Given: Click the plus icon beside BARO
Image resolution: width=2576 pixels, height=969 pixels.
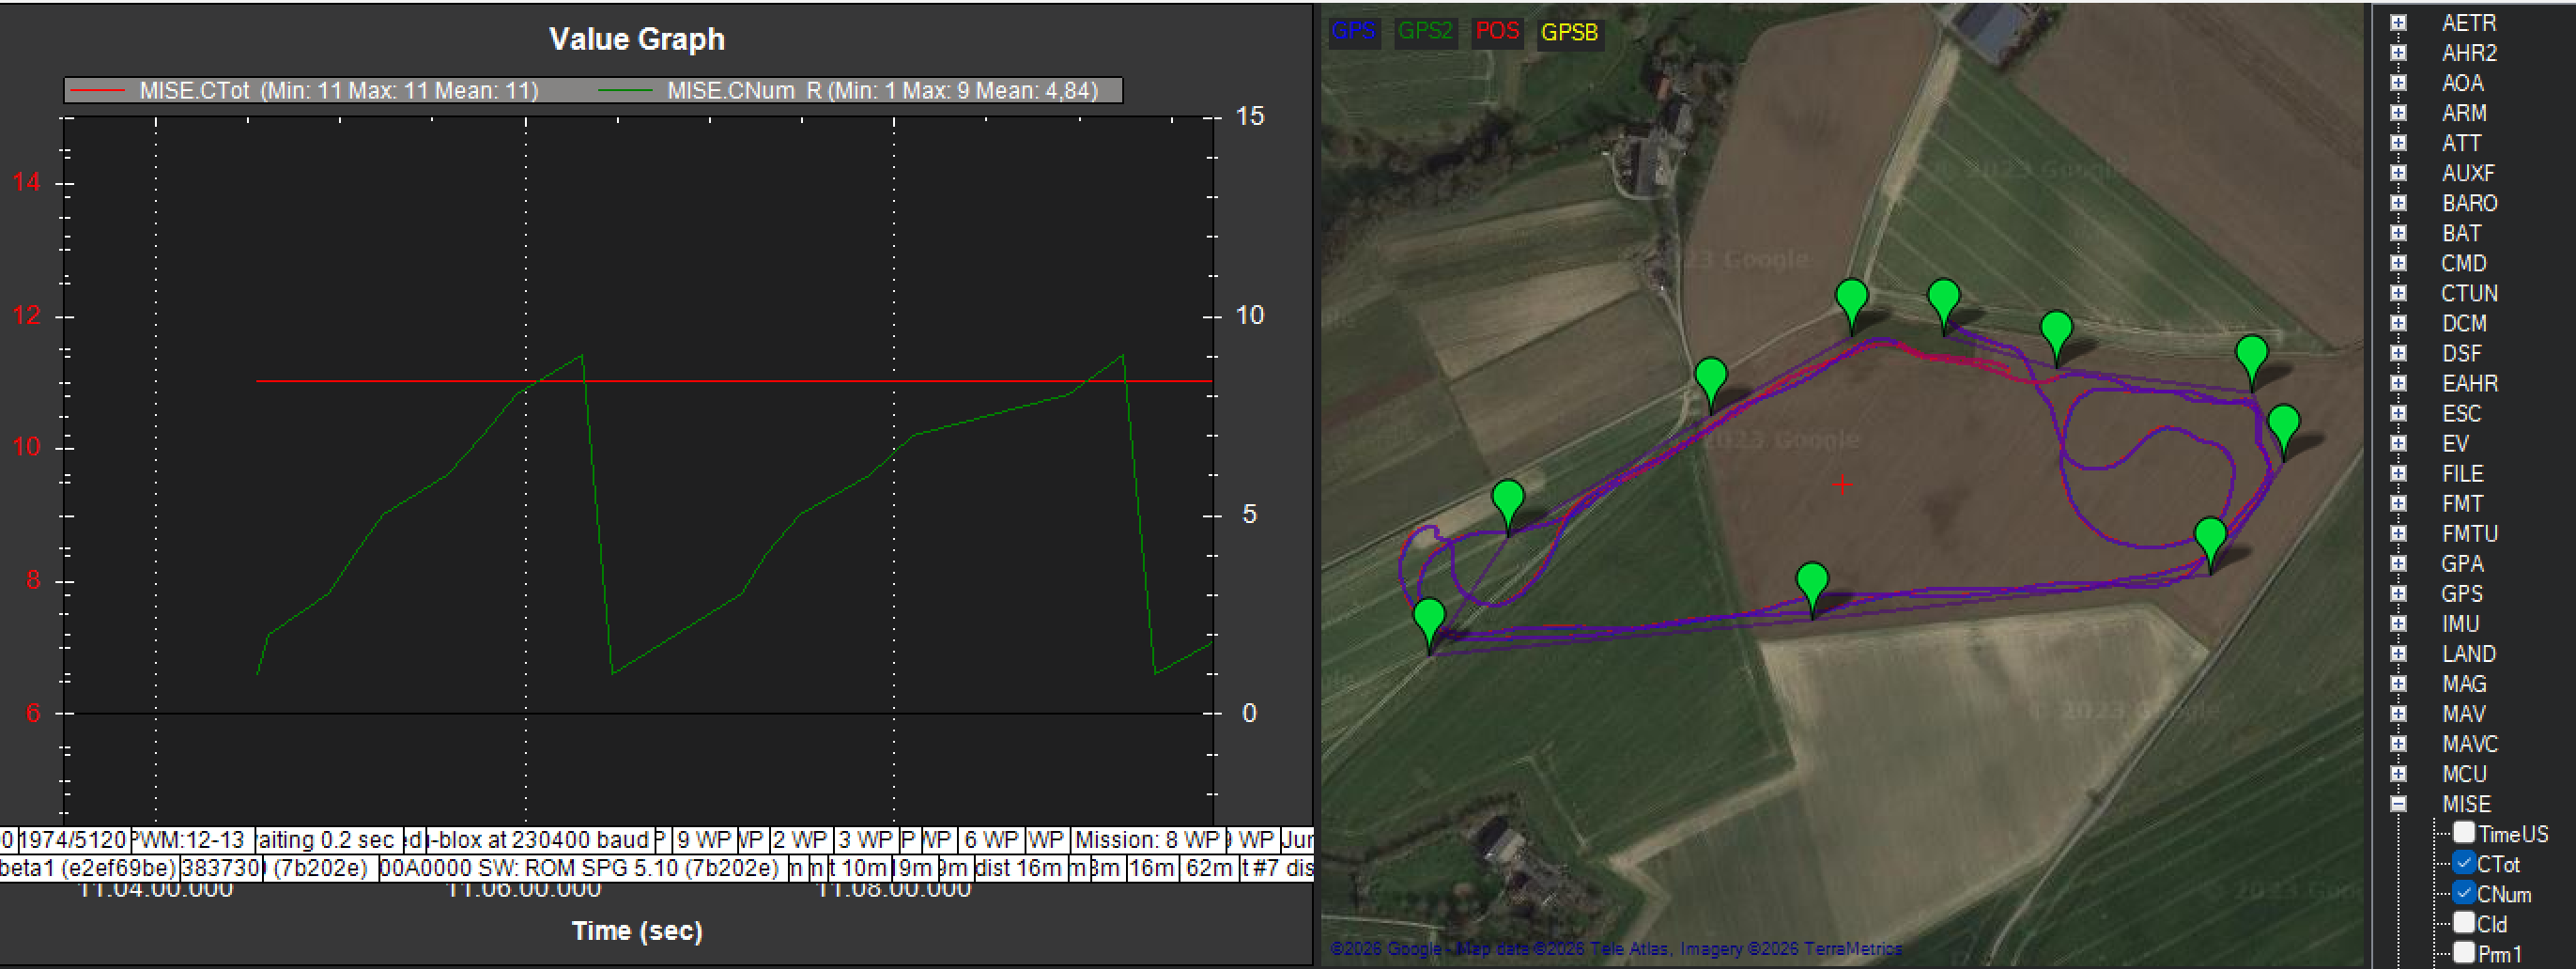Looking at the screenshot, I should pyautogui.click(x=2398, y=203).
